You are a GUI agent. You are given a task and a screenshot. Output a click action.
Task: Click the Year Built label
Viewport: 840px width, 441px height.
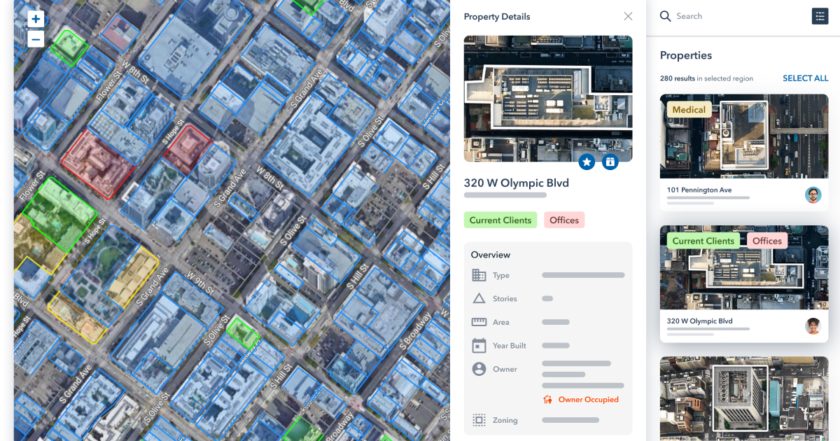point(510,346)
